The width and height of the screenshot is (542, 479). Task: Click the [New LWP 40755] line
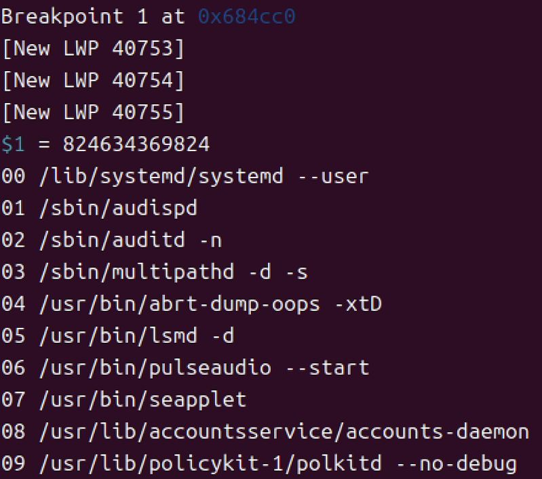[x=93, y=112]
